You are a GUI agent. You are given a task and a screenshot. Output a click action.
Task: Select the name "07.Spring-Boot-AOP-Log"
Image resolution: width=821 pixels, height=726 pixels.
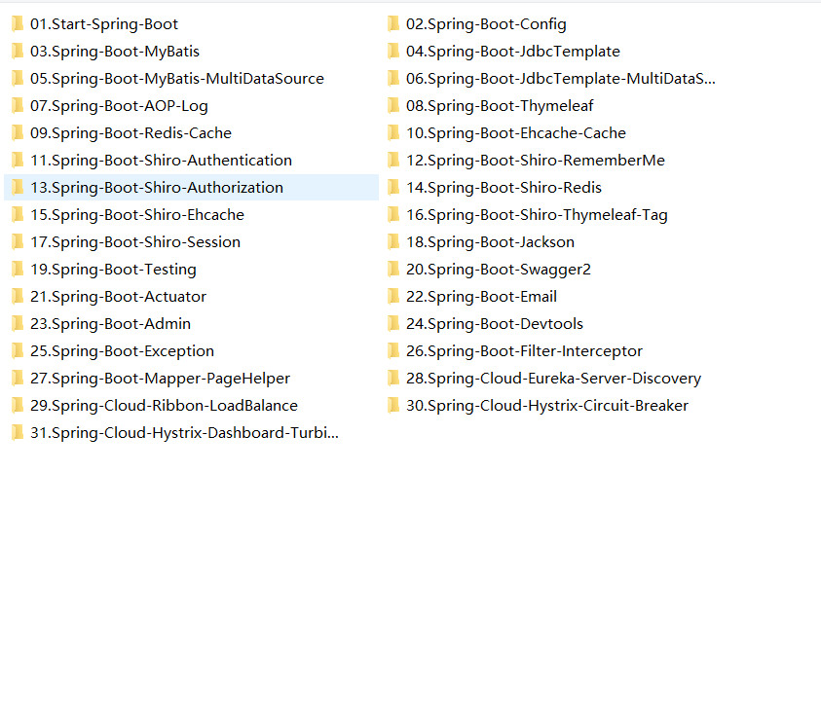click(119, 106)
